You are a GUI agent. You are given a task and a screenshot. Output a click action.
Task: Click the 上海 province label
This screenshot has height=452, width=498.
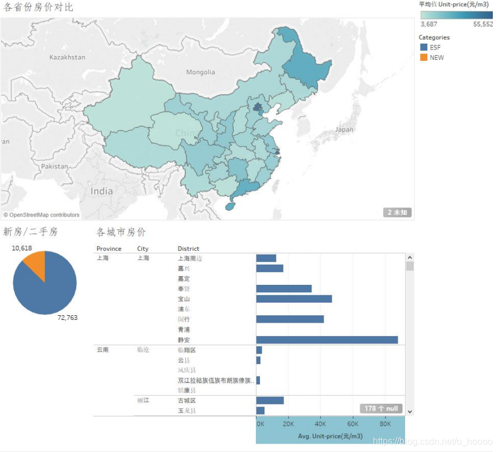103,258
